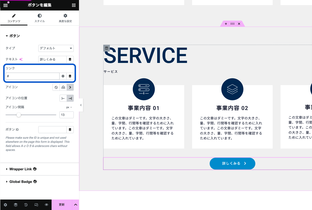Screen dimensions: 312x210
Task: Toggle the preview eye icon
Action: tap(46, 205)
